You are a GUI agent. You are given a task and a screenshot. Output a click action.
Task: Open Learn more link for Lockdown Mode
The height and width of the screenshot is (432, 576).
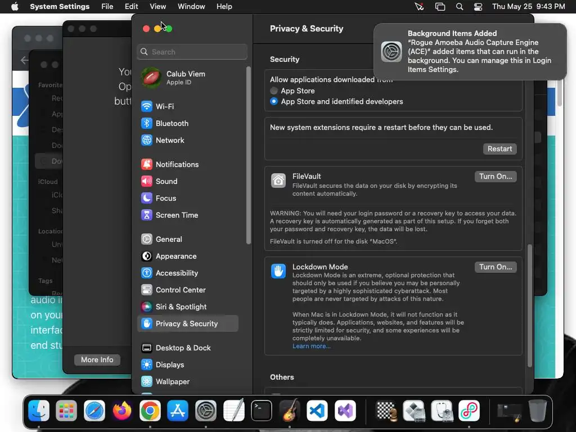312,346
